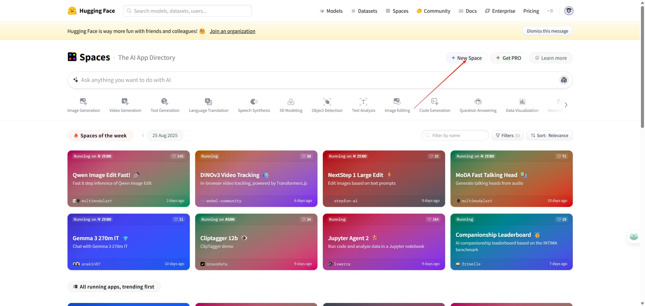Image resolution: width=645 pixels, height=306 pixels.
Task: Choose the Object Detection category icon
Action: [327, 101]
